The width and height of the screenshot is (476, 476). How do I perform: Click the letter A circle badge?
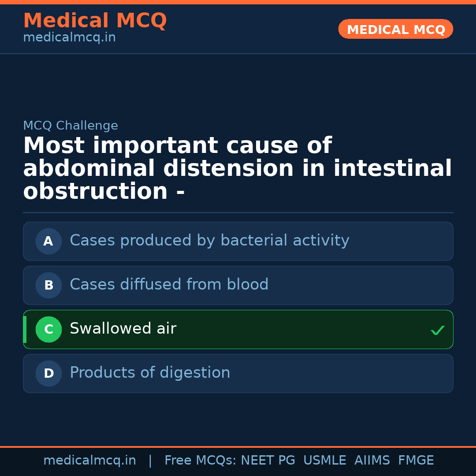pyautogui.click(x=48, y=241)
